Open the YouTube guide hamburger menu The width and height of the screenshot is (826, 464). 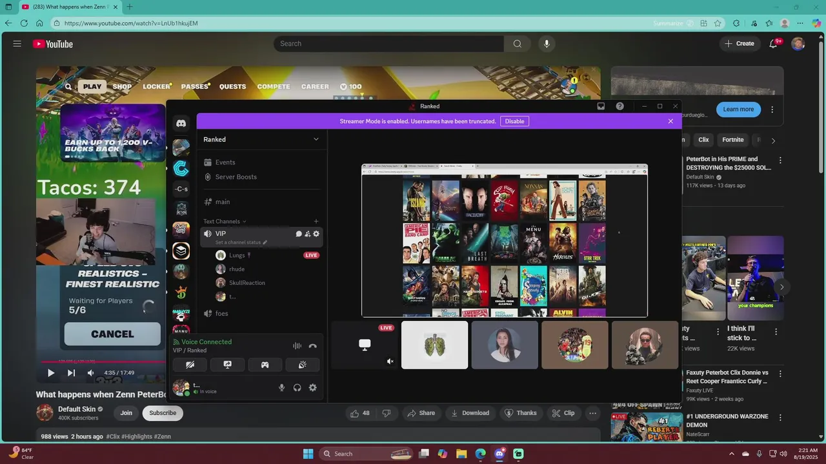pyautogui.click(x=17, y=44)
